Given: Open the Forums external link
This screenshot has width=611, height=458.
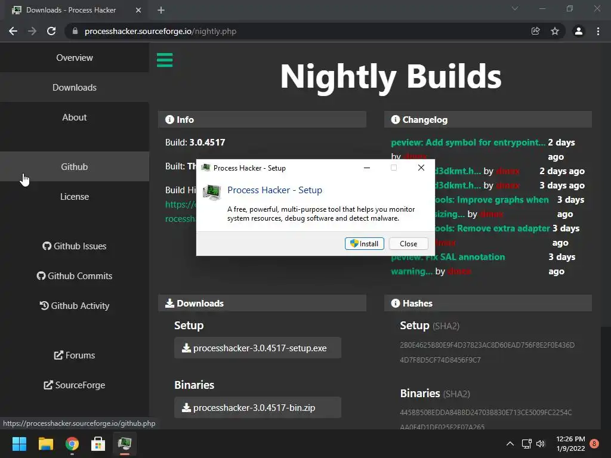Looking at the screenshot, I should (x=75, y=355).
